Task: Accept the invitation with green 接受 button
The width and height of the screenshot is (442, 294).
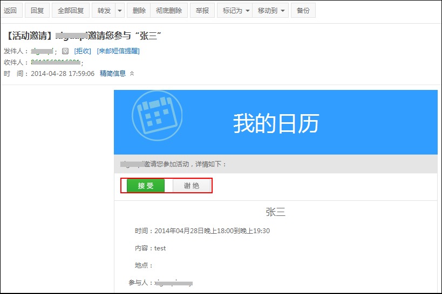Action: tap(146, 186)
